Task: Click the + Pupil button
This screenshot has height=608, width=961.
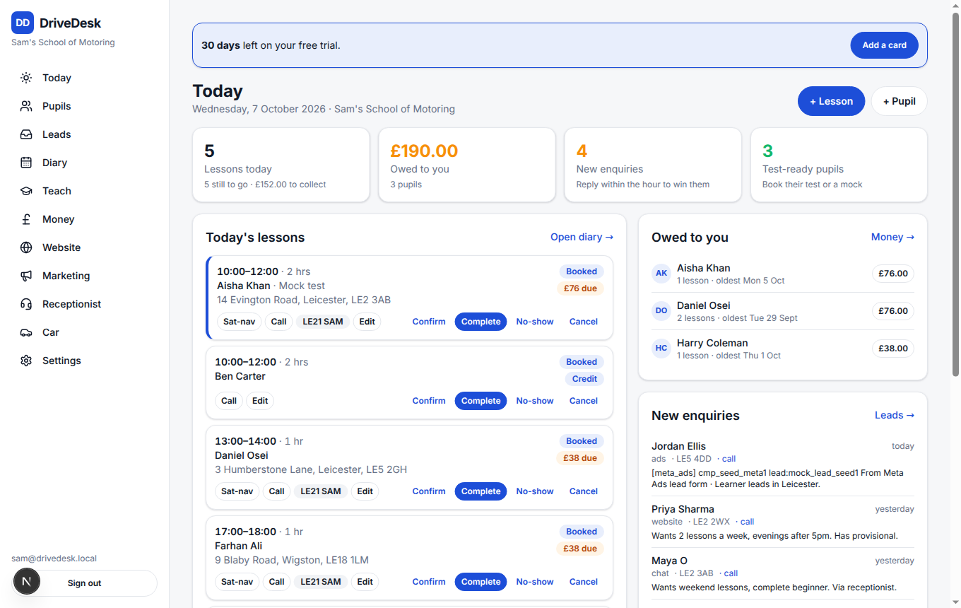Action: [899, 101]
